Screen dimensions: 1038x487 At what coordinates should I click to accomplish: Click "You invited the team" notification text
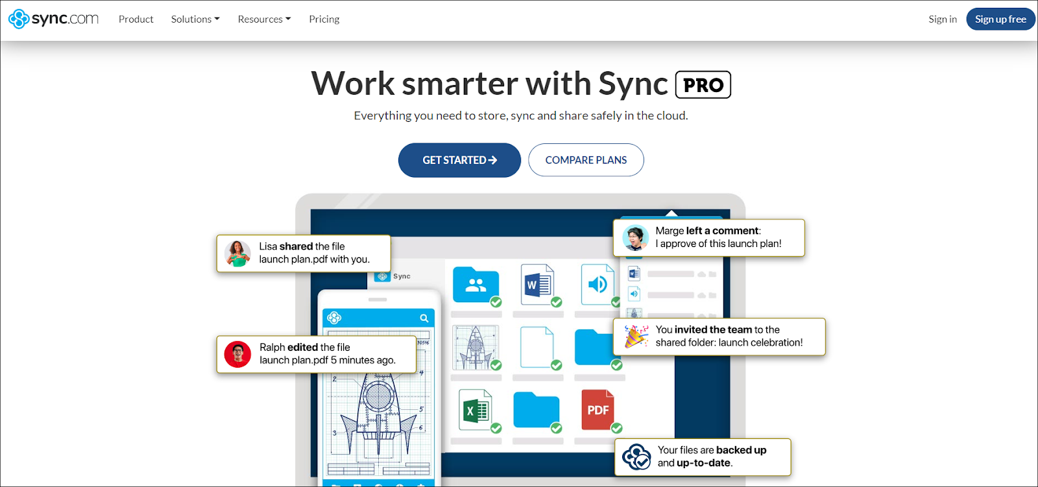coord(729,336)
